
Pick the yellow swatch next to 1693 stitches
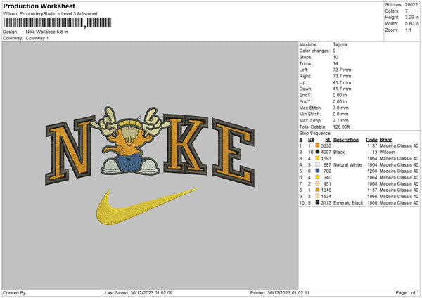(317, 158)
